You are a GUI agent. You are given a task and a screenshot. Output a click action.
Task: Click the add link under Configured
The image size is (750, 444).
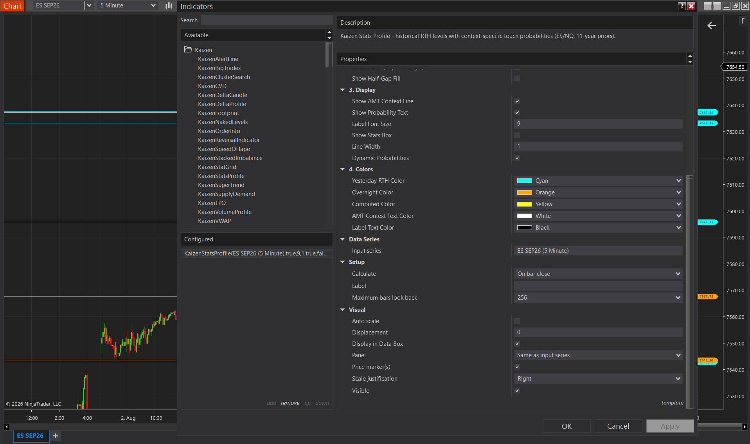(x=272, y=403)
